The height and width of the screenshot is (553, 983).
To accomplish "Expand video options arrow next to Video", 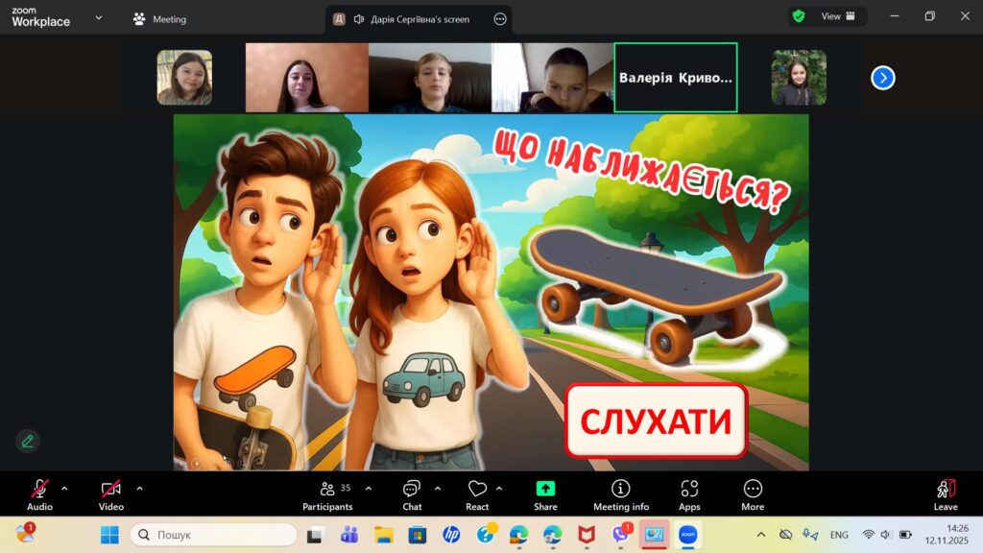I will (x=139, y=488).
